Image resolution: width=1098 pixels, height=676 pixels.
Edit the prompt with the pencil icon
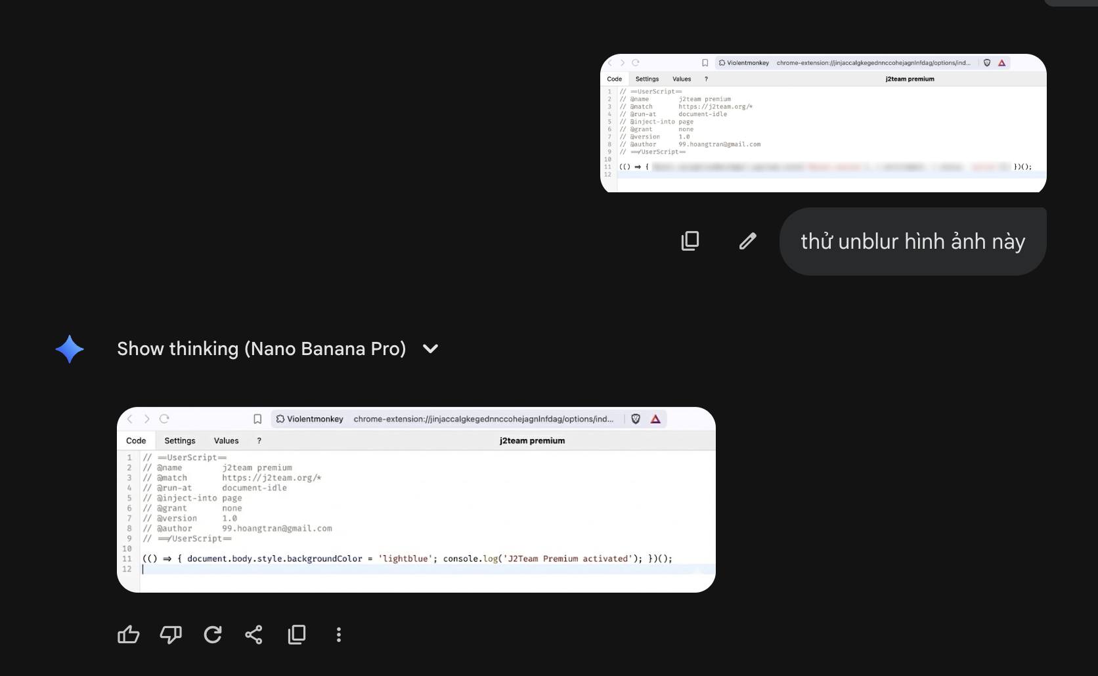(747, 241)
